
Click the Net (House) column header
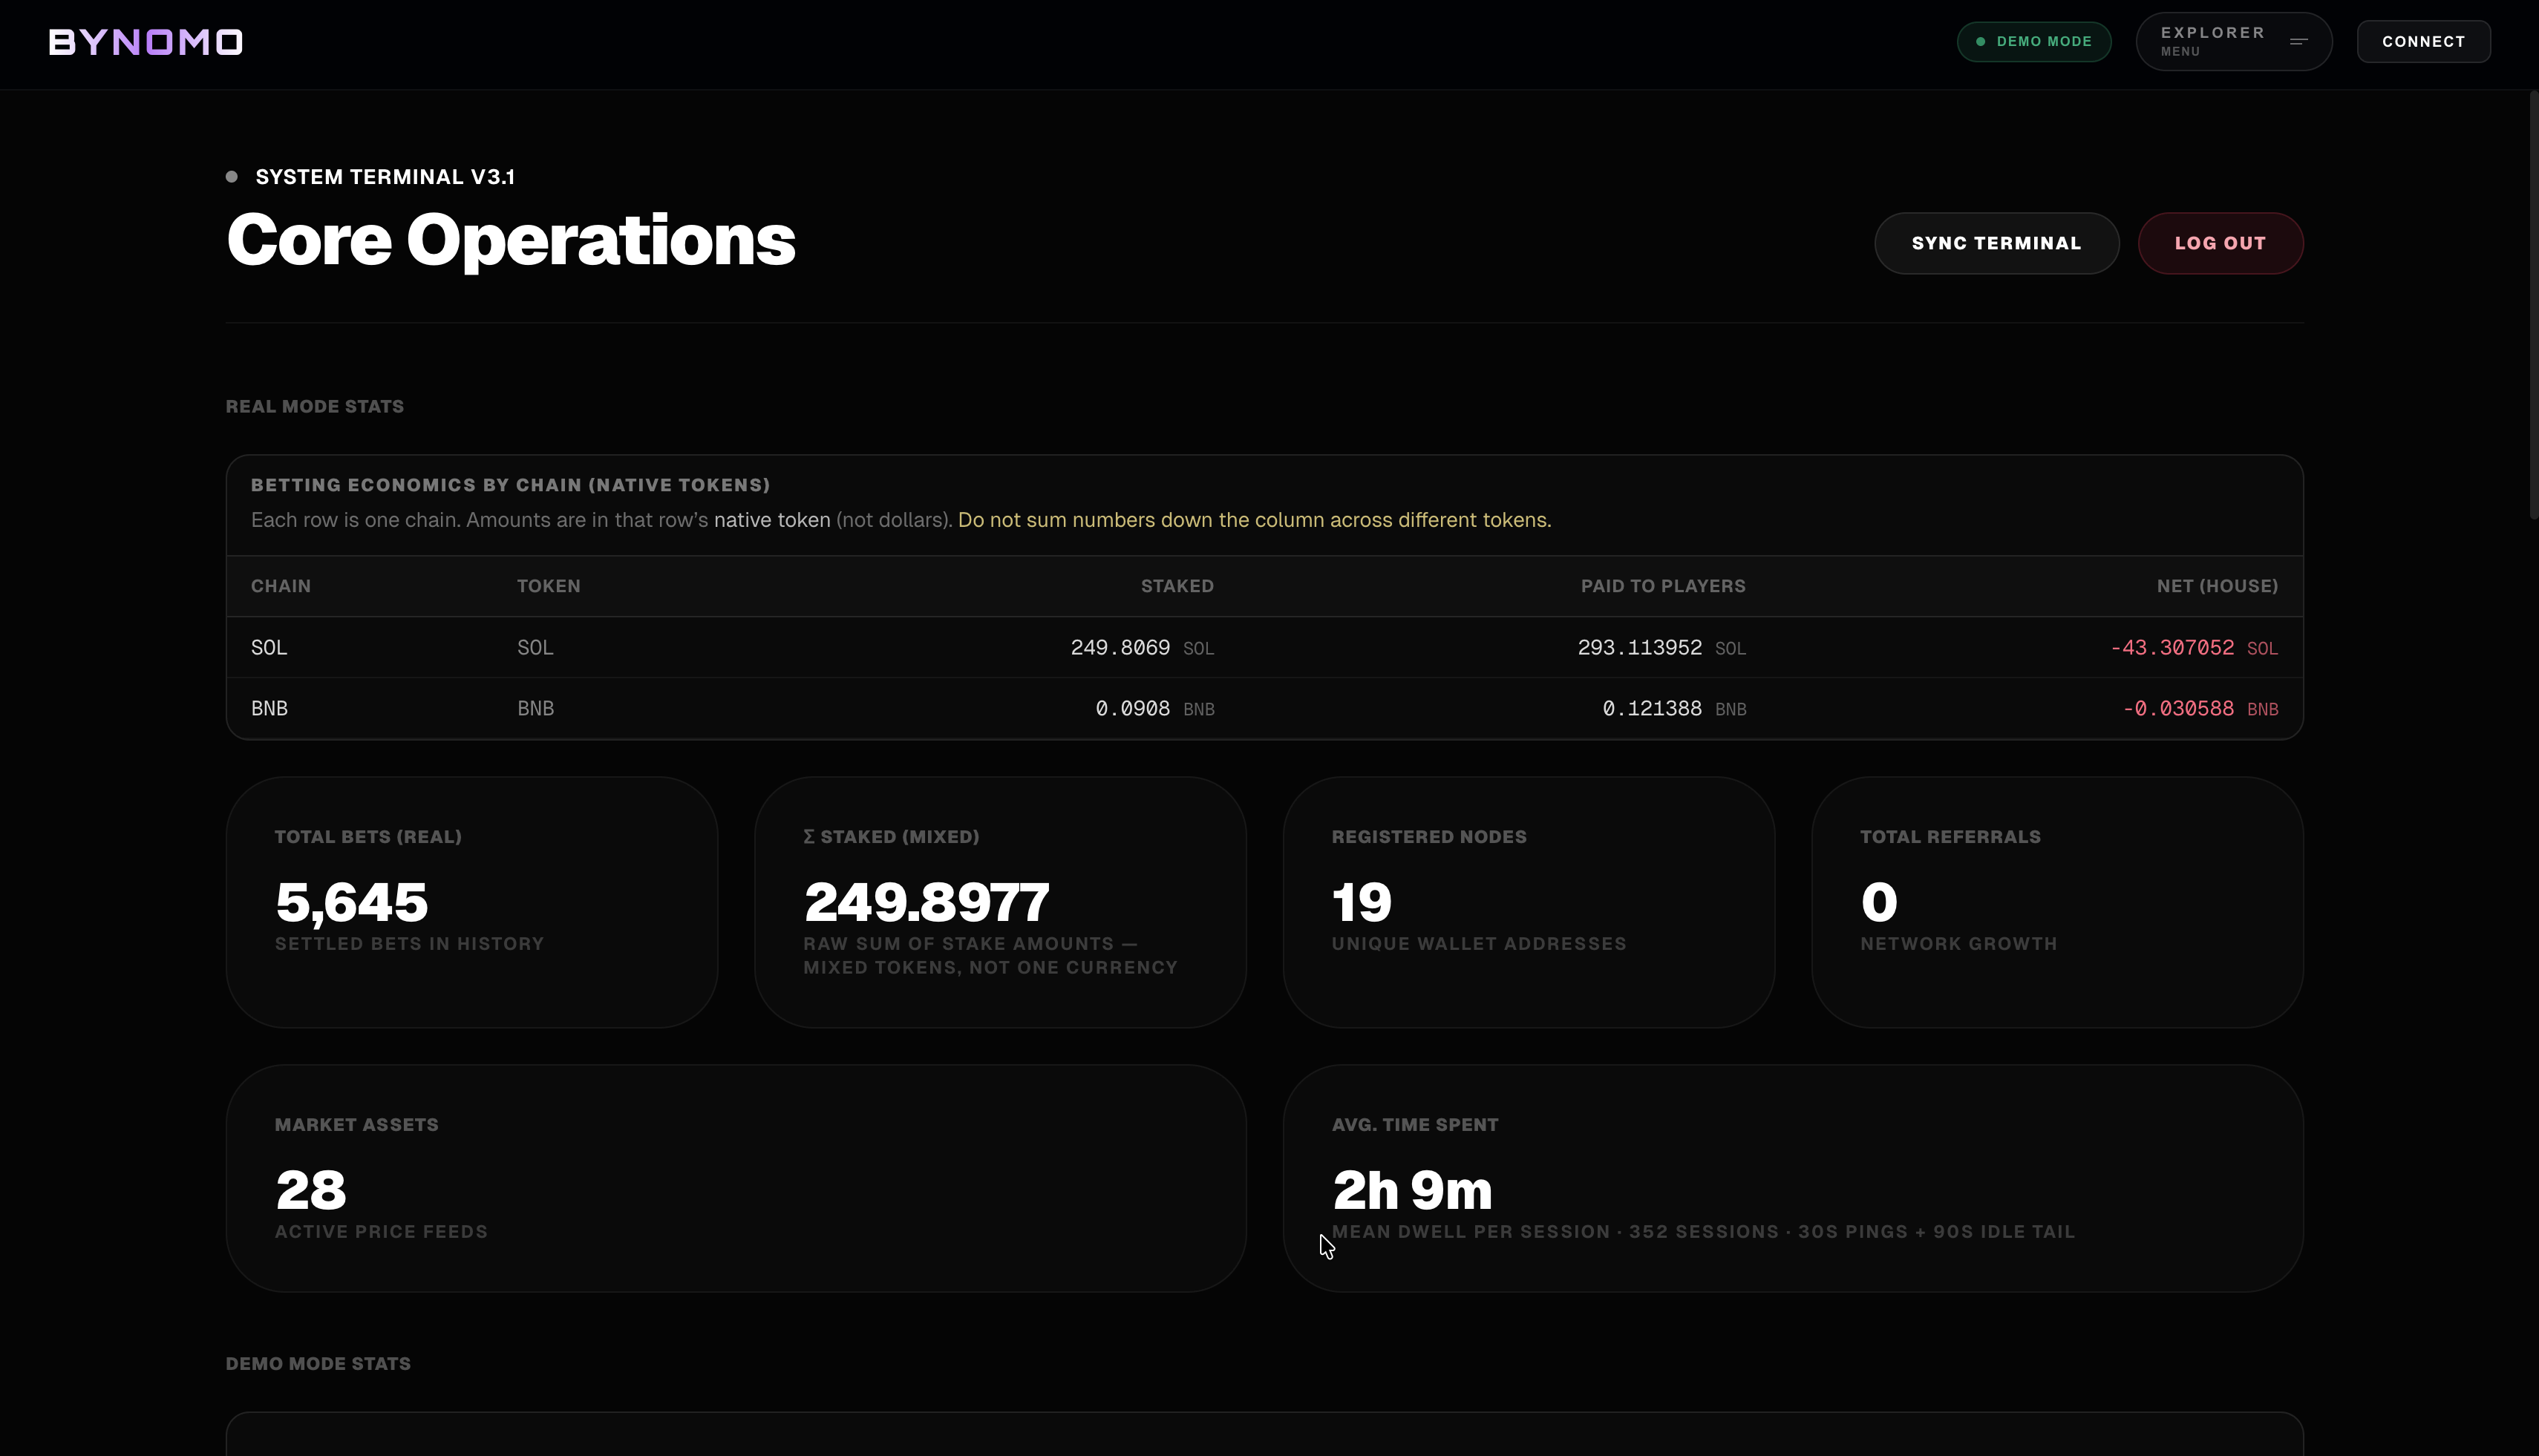2216,586
